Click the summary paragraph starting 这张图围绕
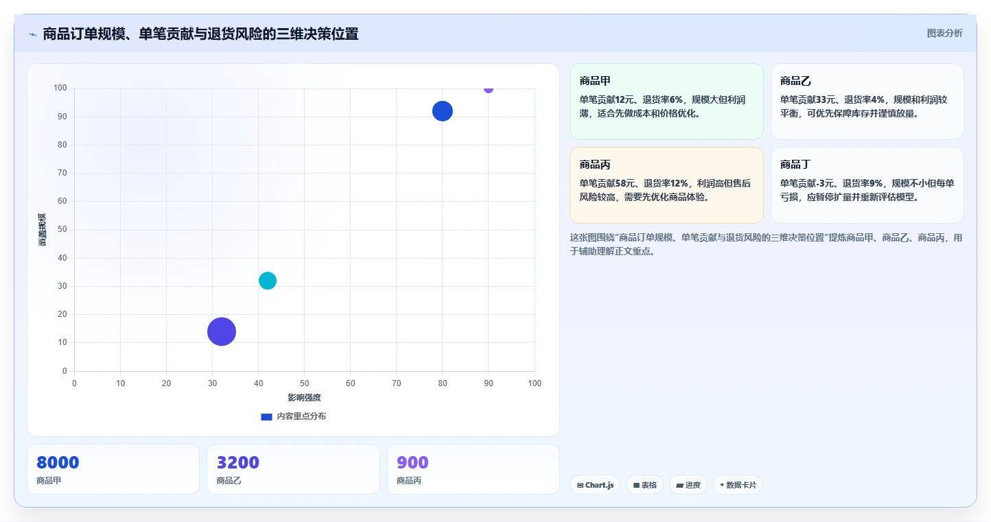 (766, 244)
